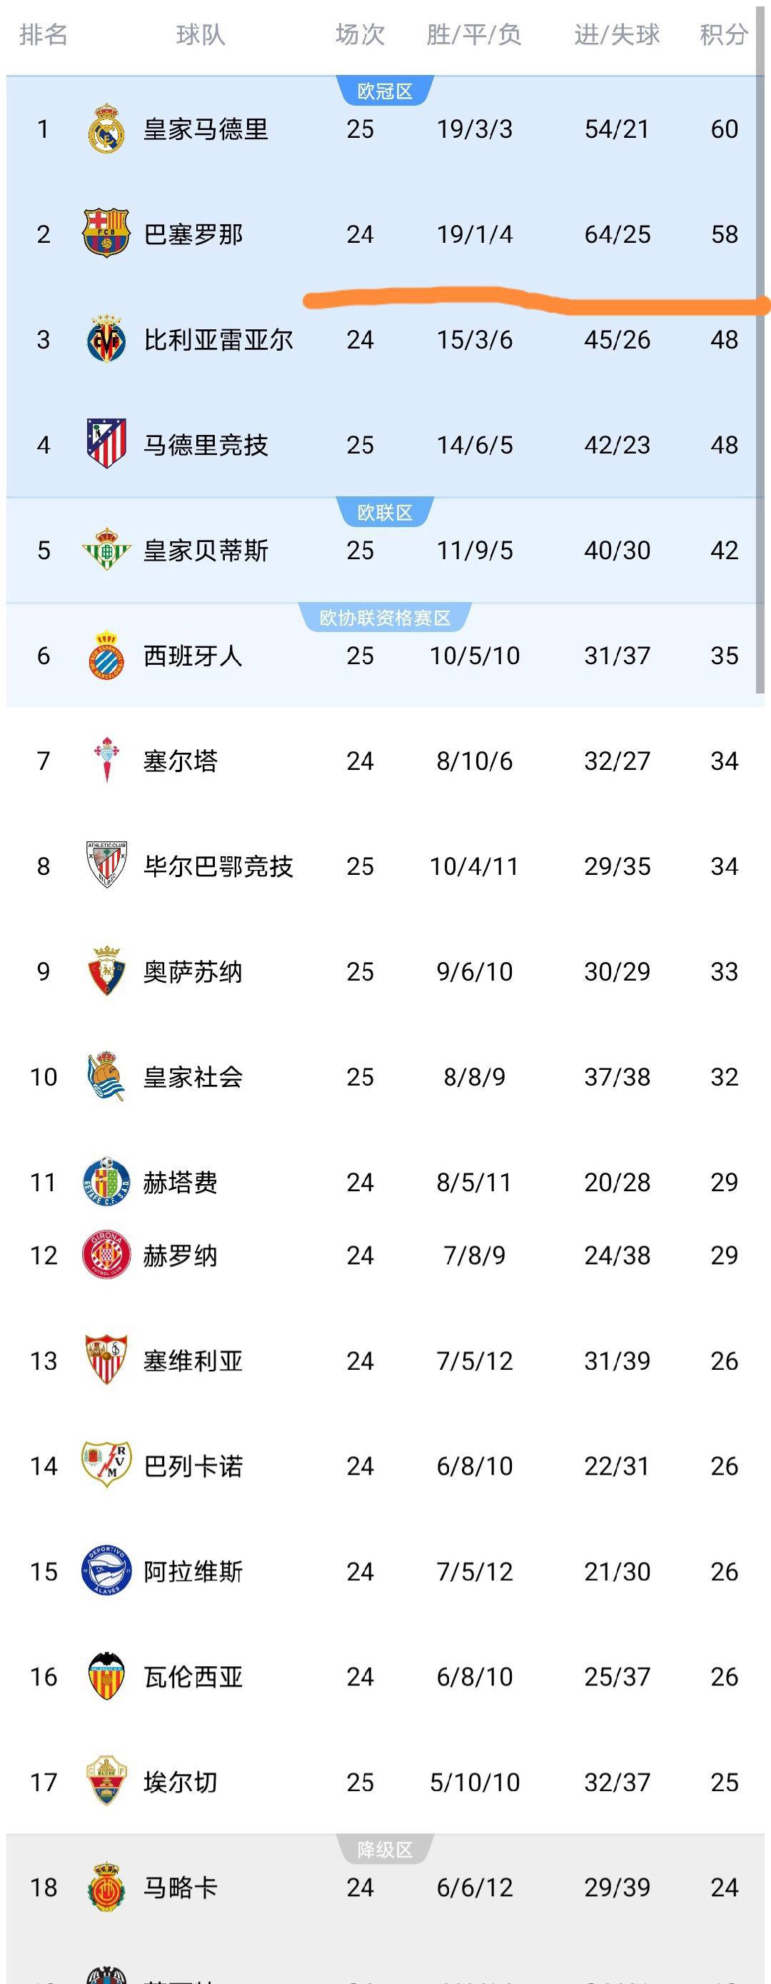This screenshot has width=771, height=1984.
Task: Open the Atlético Madrid badge
Action: pos(106,444)
